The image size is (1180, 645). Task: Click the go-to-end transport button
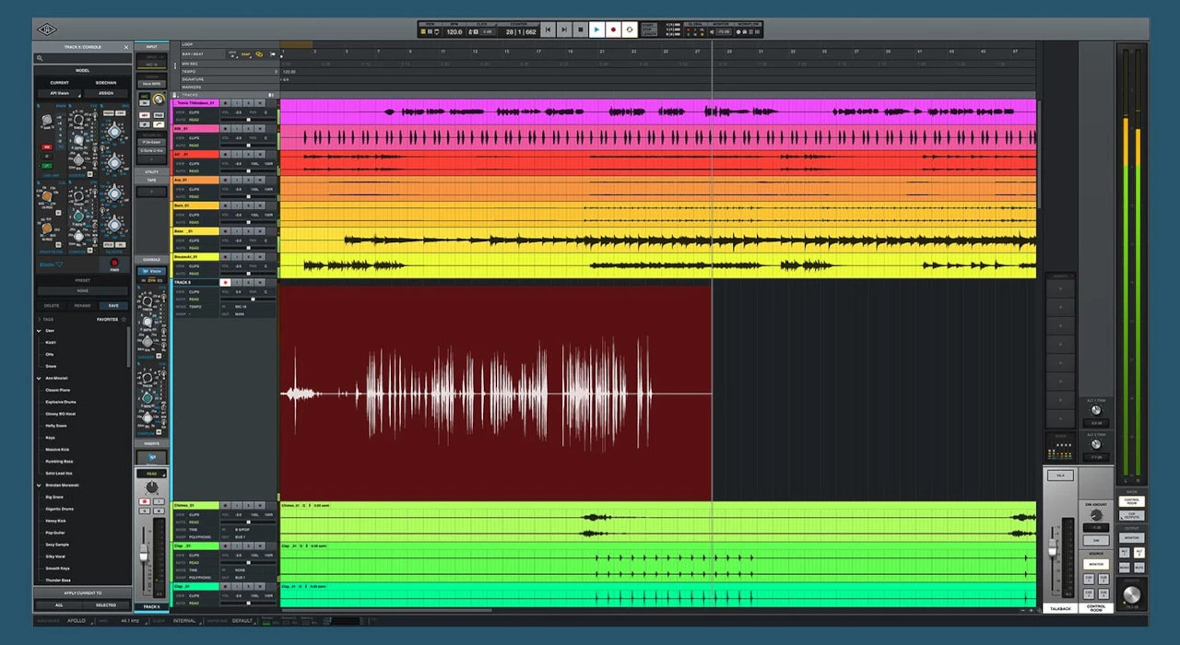pos(564,29)
